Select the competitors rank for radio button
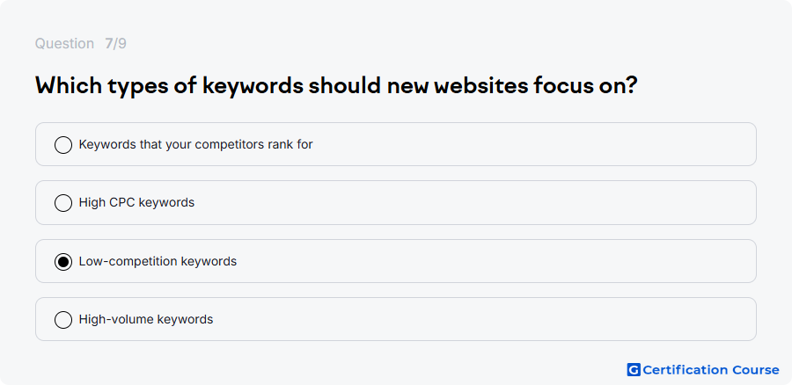 (x=63, y=145)
